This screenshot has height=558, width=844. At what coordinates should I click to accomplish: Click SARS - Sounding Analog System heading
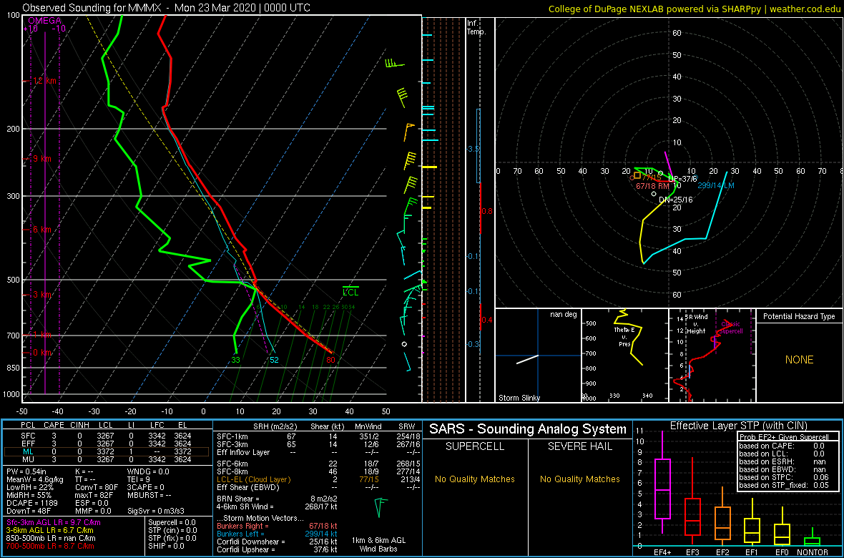pyautogui.click(x=528, y=429)
